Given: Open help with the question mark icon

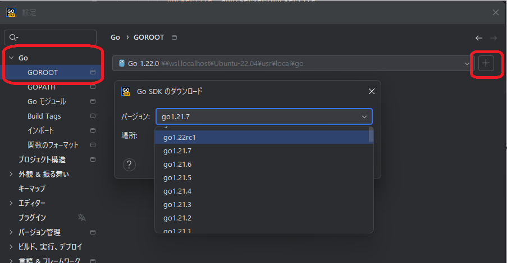Looking at the screenshot, I should 129,165.
